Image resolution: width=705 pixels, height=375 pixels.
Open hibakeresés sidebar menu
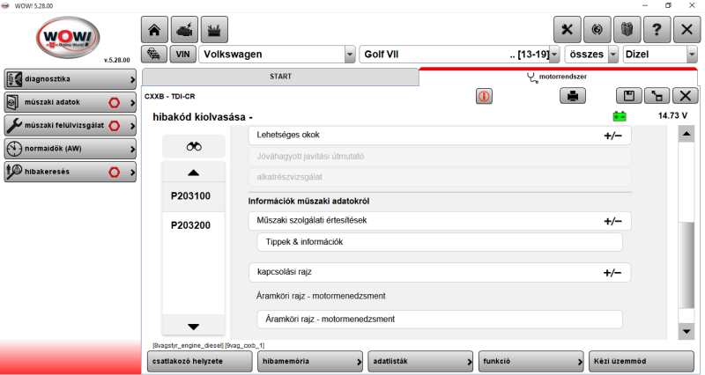click(70, 172)
